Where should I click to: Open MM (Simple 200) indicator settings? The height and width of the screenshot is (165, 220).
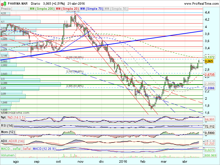[42, 9]
